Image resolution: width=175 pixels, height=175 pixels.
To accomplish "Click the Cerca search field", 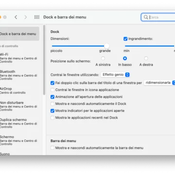I will point(158,17).
